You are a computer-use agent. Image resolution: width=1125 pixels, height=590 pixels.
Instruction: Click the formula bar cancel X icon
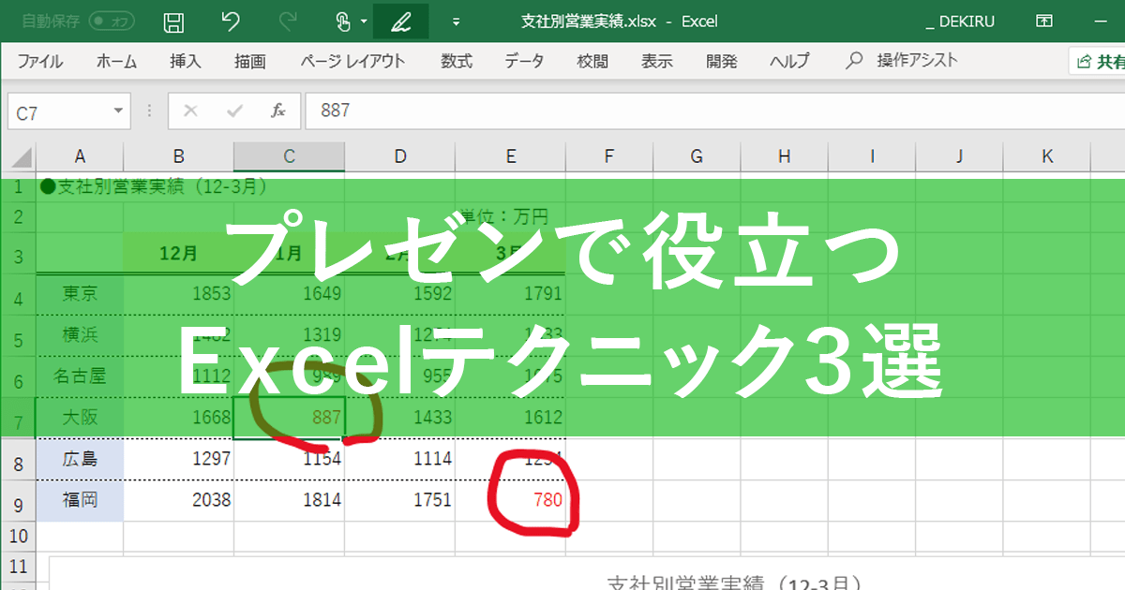point(190,111)
